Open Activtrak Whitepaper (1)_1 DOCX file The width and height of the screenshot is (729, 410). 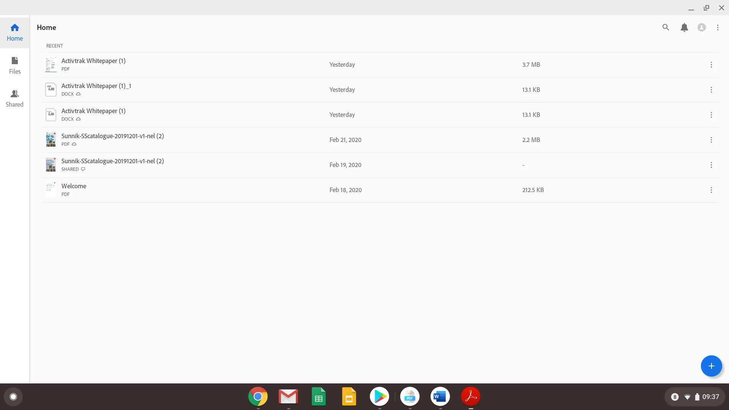click(96, 86)
